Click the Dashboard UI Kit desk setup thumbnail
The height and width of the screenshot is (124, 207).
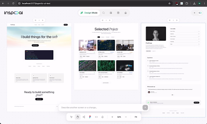click(88, 45)
